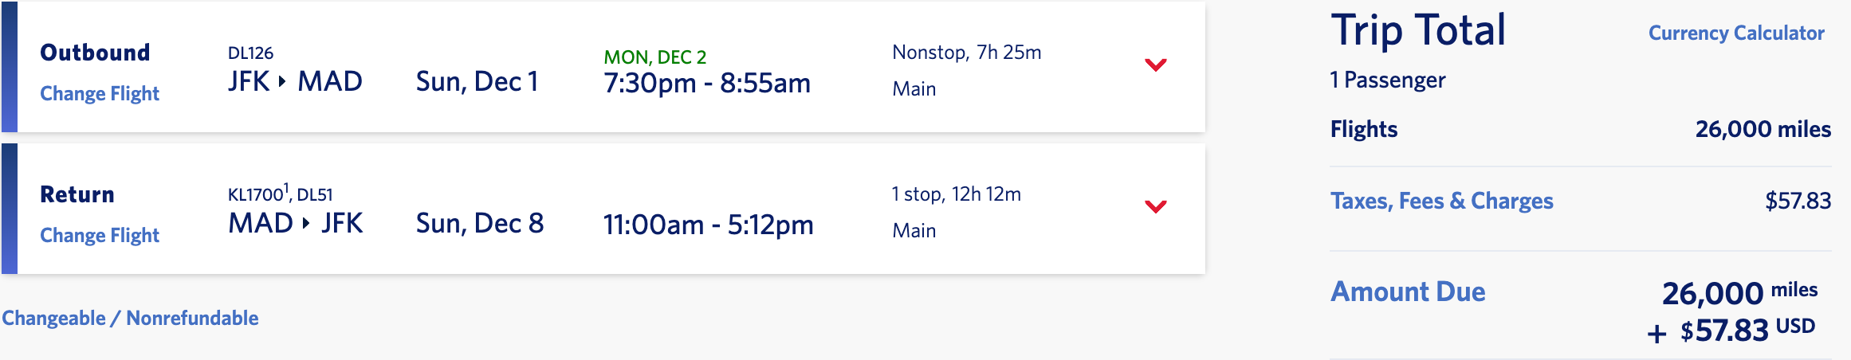Open the Currency Calculator

1736,33
